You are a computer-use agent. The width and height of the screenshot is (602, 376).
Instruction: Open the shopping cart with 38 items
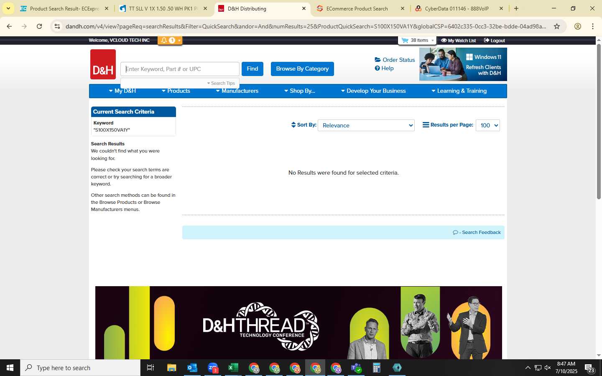[x=417, y=41]
